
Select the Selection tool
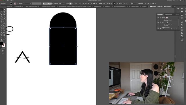[x=1, y=10]
